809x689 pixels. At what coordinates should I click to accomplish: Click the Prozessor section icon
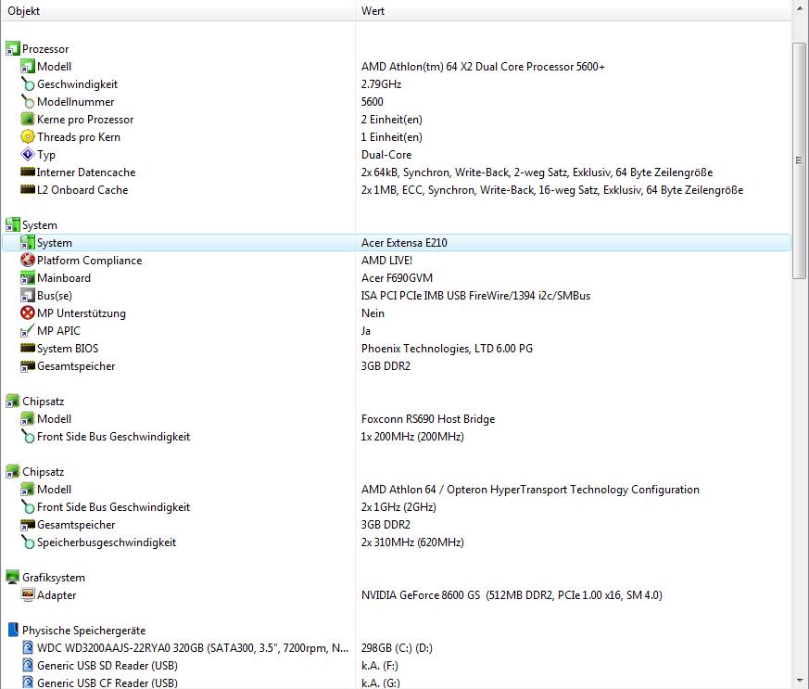[12, 49]
